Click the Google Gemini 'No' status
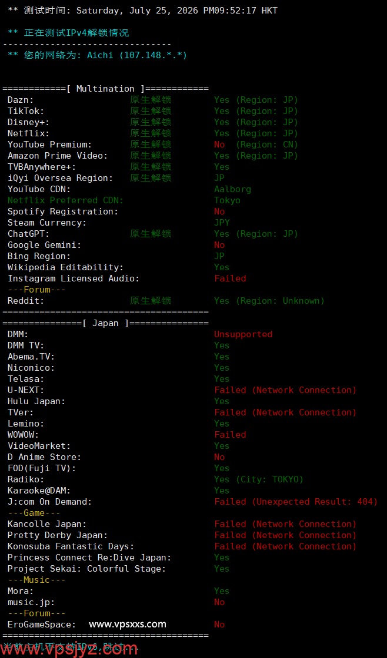This screenshot has height=658, width=387. click(219, 245)
